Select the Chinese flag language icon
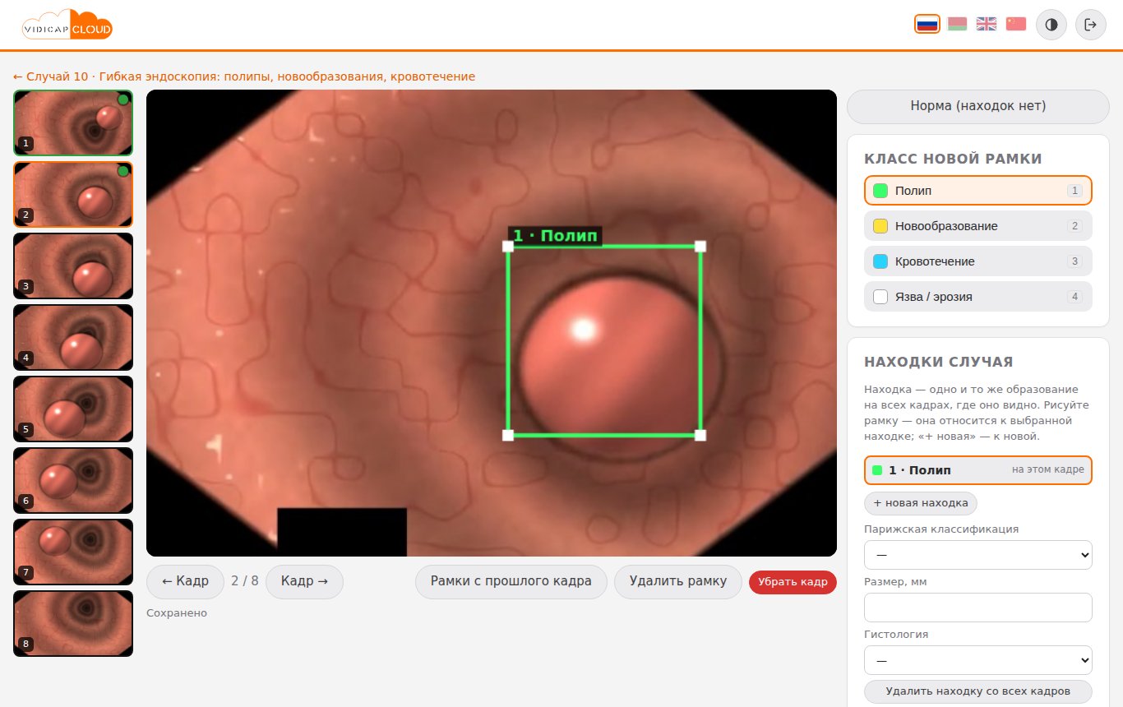Screen dimensions: 1123x707 point(1016,24)
